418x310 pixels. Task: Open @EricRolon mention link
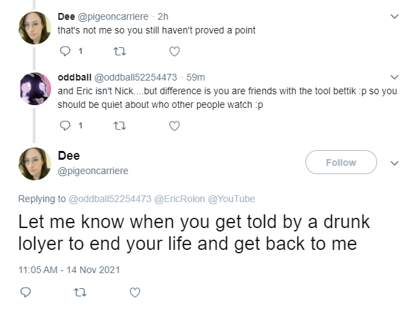(179, 199)
